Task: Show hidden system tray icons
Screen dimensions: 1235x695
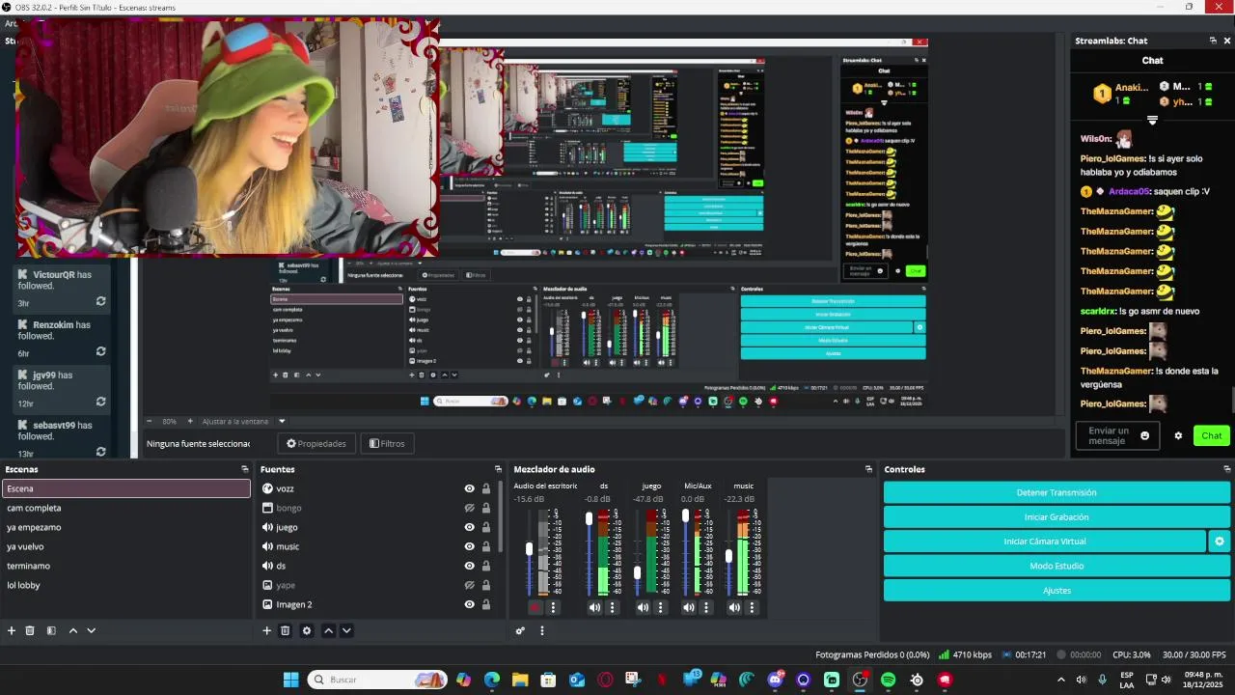Action: [x=1061, y=680]
